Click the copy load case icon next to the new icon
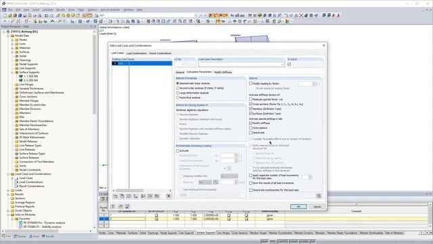Viewport: 433px width, 244px height. pyautogui.click(x=122, y=196)
